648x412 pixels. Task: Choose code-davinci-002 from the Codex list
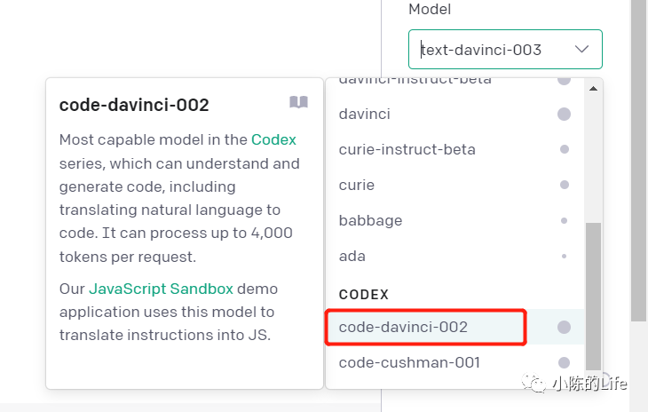(x=455, y=327)
